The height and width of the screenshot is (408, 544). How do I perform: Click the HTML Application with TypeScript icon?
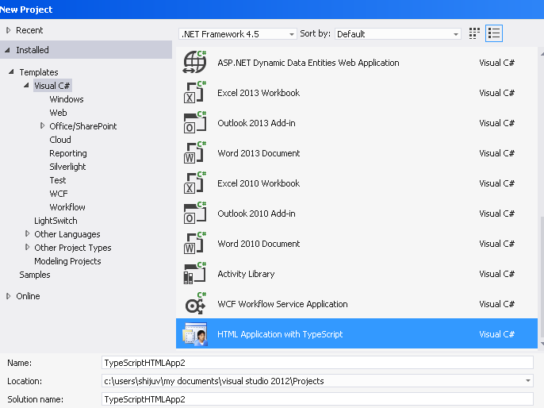tap(194, 334)
